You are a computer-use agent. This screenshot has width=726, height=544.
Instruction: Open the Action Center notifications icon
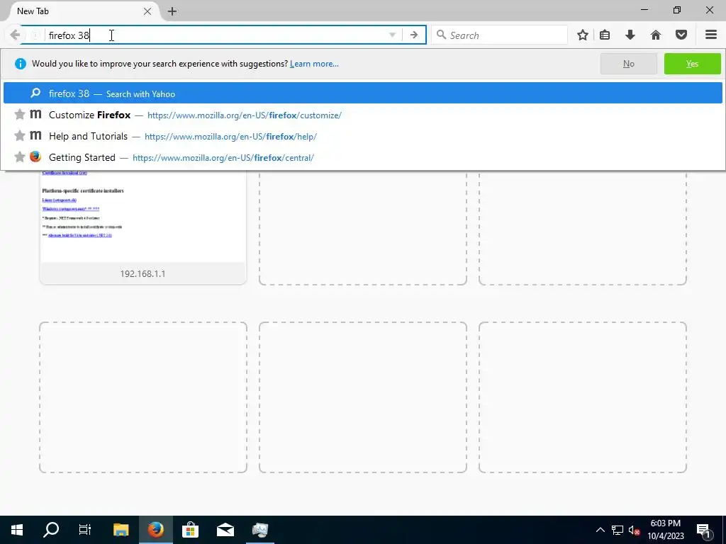[x=703, y=530]
